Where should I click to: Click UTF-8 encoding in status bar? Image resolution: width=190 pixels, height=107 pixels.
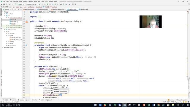pyautogui.click(x=172, y=102)
